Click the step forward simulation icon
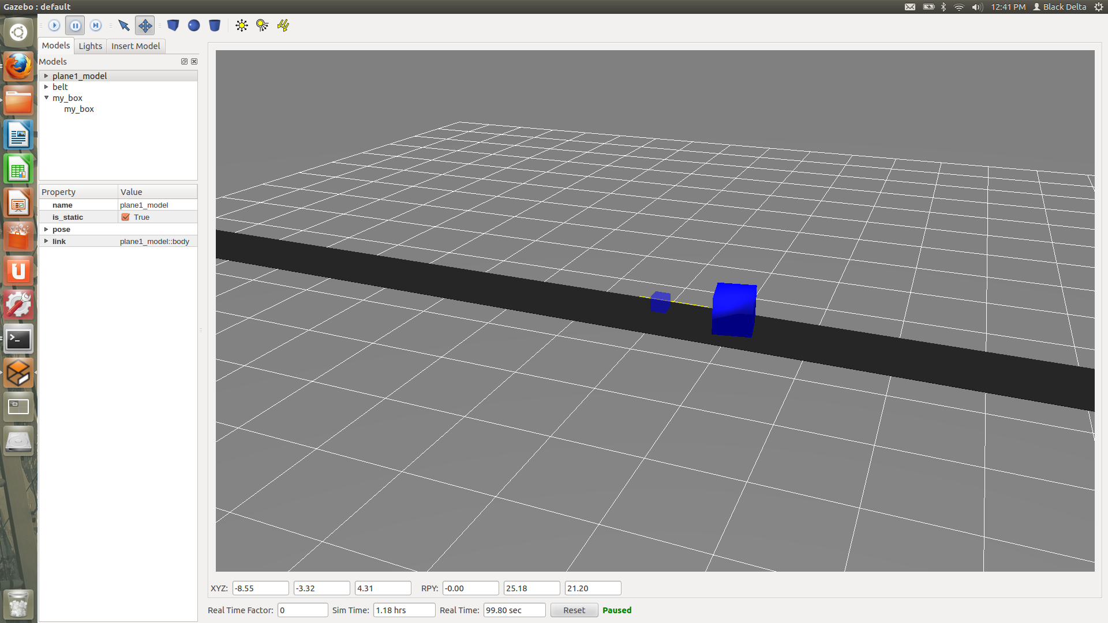Viewport: 1108px width, 623px height. click(x=95, y=25)
